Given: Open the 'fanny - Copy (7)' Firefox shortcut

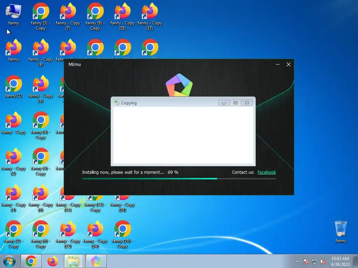Looking at the screenshot, I should tap(68, 16).
